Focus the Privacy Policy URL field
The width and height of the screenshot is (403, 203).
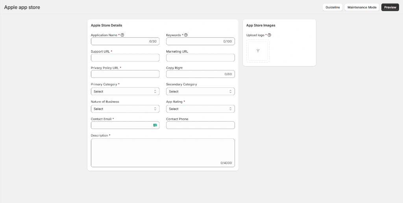[x=125, y=74]
